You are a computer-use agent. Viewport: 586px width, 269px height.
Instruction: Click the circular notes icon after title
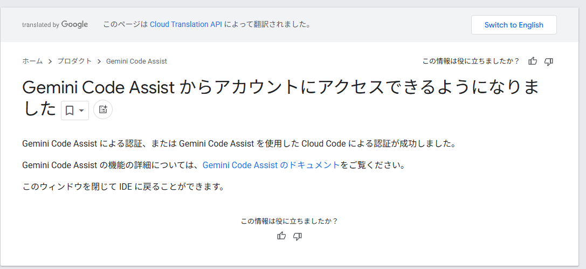pos(103,109)
